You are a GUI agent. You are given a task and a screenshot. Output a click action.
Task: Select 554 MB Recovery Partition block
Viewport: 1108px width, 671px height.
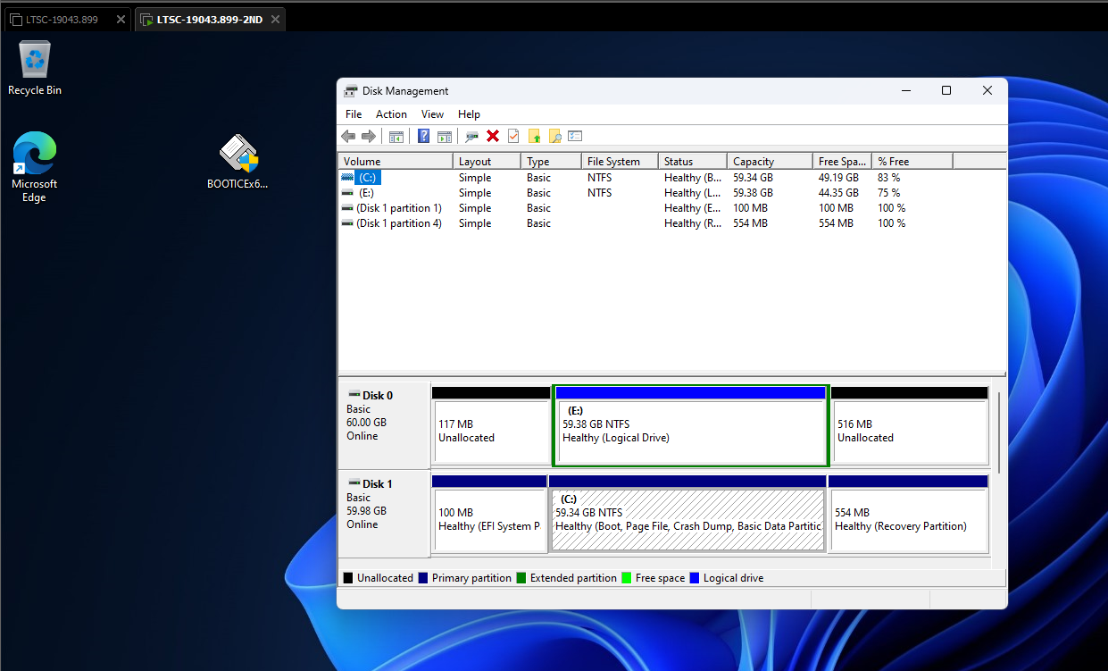[908, 513]
